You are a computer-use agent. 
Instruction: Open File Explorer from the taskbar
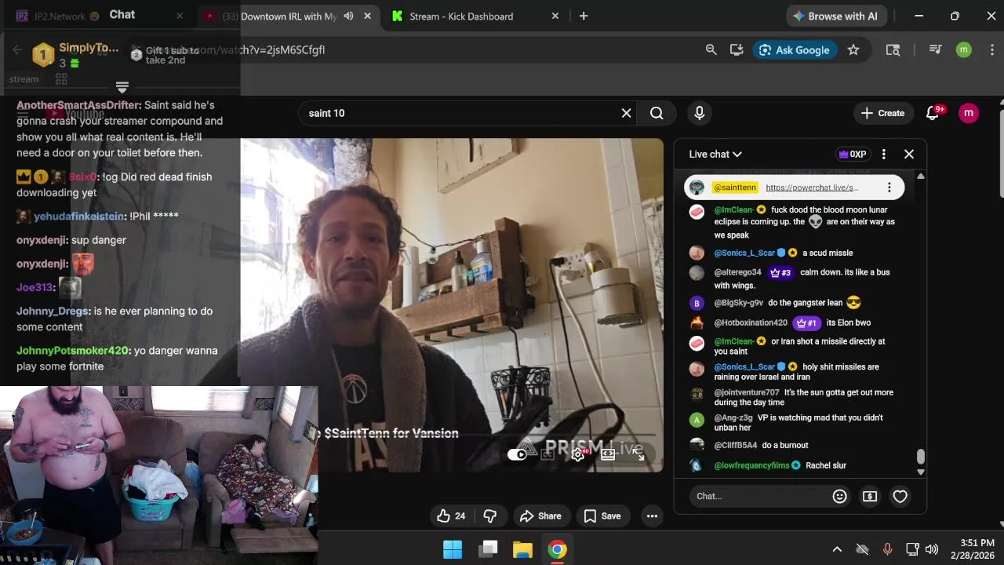pos(522,549)
